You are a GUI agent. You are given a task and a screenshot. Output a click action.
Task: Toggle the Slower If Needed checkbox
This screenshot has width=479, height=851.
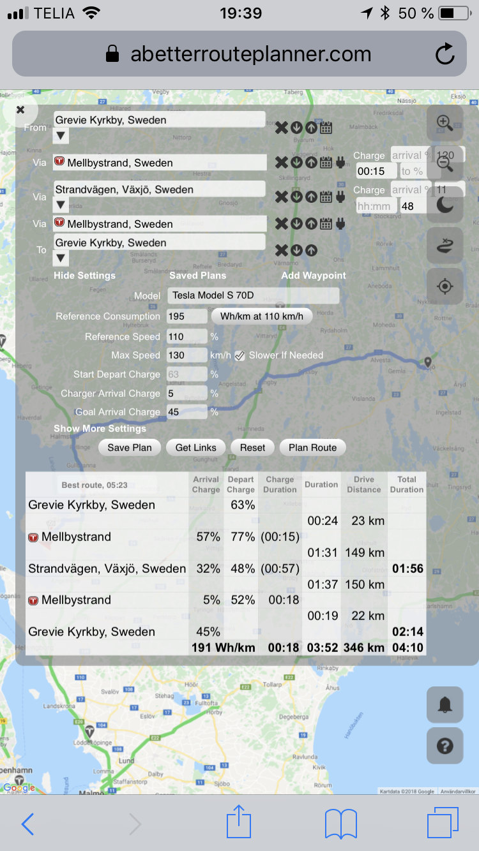click(x=240, y=355)
